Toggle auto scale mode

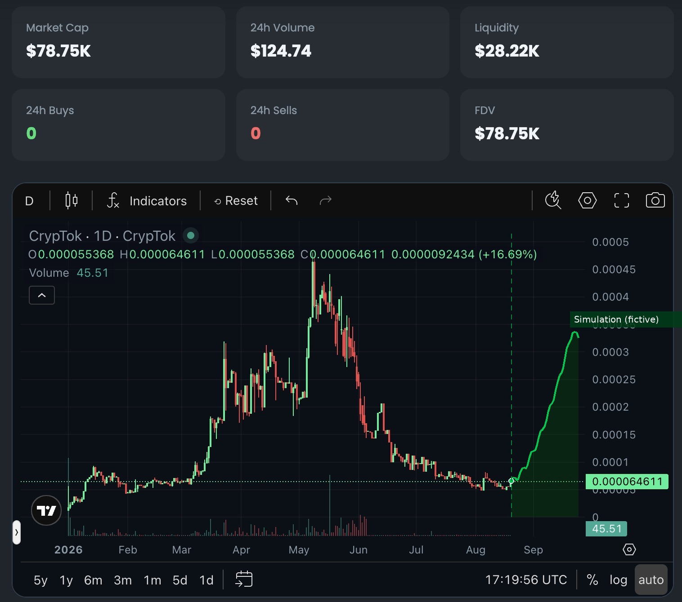[x=651, y=580]
